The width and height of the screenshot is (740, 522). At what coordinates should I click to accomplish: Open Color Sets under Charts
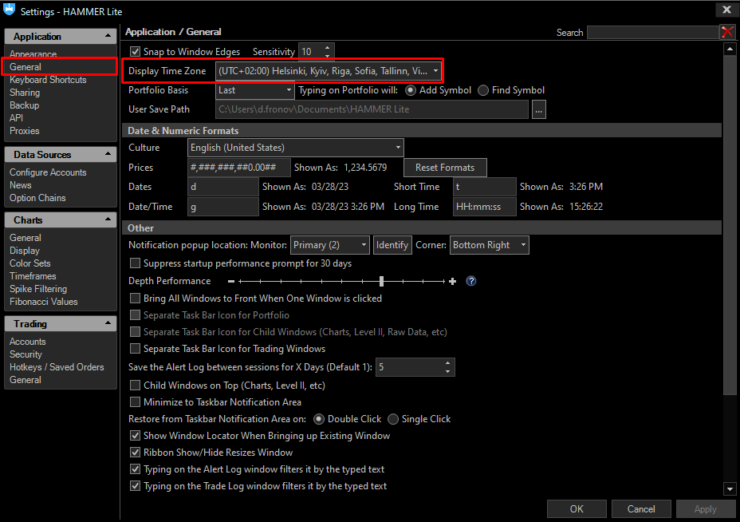click(30, 263)
